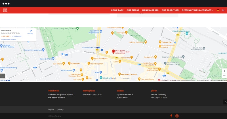The width and height of the screenshot is (227, 119).
Task: Click the Pizza Nostra logo in the header
Action: click(x=5, y=10)
